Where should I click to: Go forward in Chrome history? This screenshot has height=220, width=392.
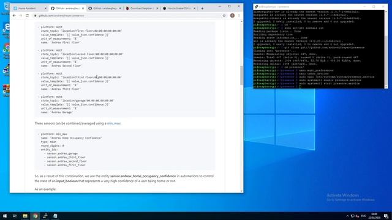(x=21, y=15)
